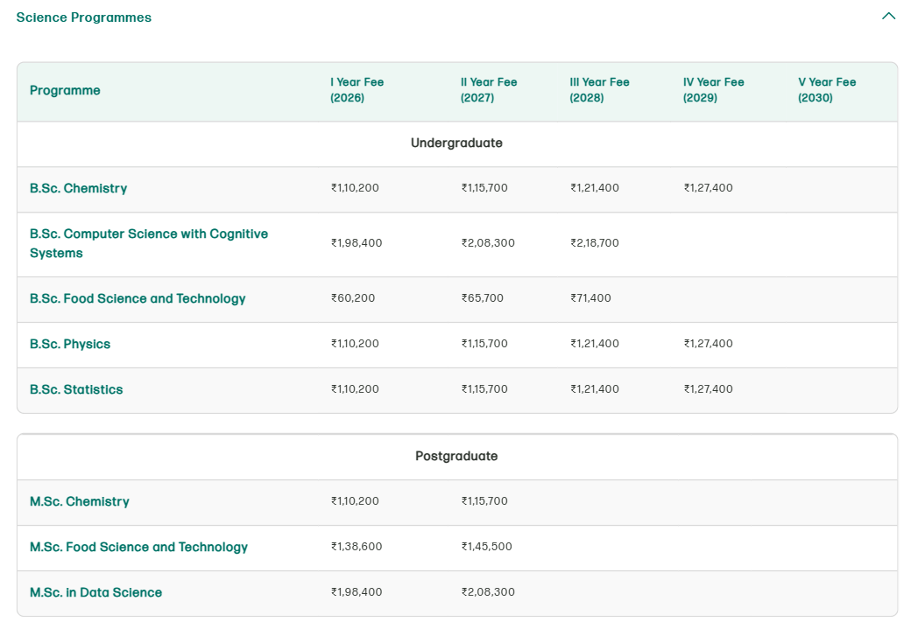Screen dimensions: 911x629
Task: Open the B.Sc. Statistics programme page
Action: (x=76, y=389)
